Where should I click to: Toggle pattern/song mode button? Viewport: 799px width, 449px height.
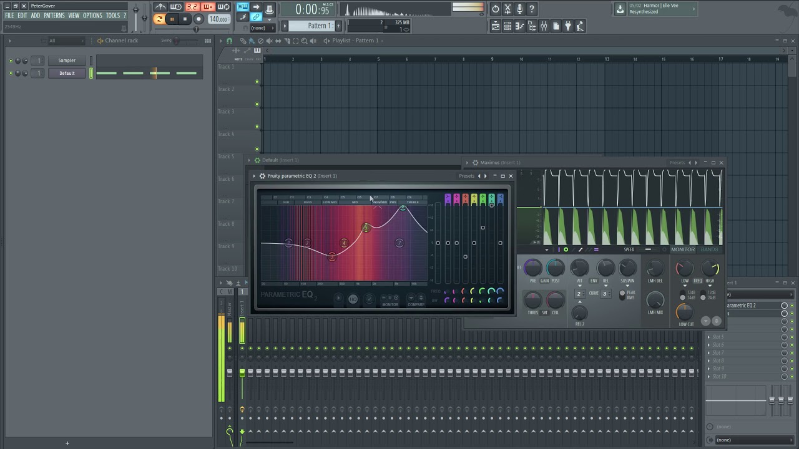(x=159, y=19)
